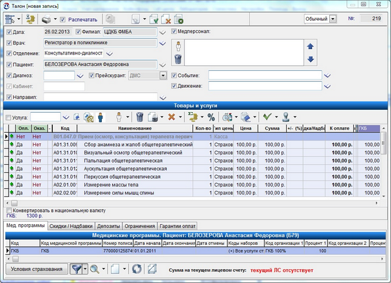Expand the Диагноз chevron selector
The width and height of the screenshot is (391, 283).
pyautogui.click(x=80, y=76)
